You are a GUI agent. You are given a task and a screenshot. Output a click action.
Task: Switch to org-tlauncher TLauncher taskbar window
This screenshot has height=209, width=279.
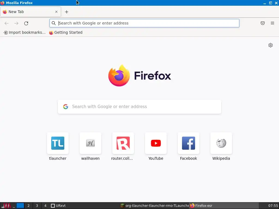(154, 206)
